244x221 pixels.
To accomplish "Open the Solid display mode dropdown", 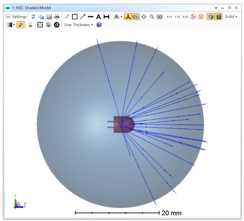I will [x=231, y=17].
